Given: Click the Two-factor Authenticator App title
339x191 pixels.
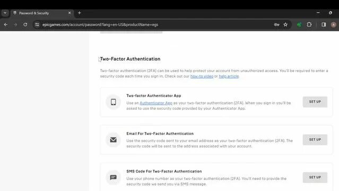Looking at the screenshot, I should click(154, 95).
